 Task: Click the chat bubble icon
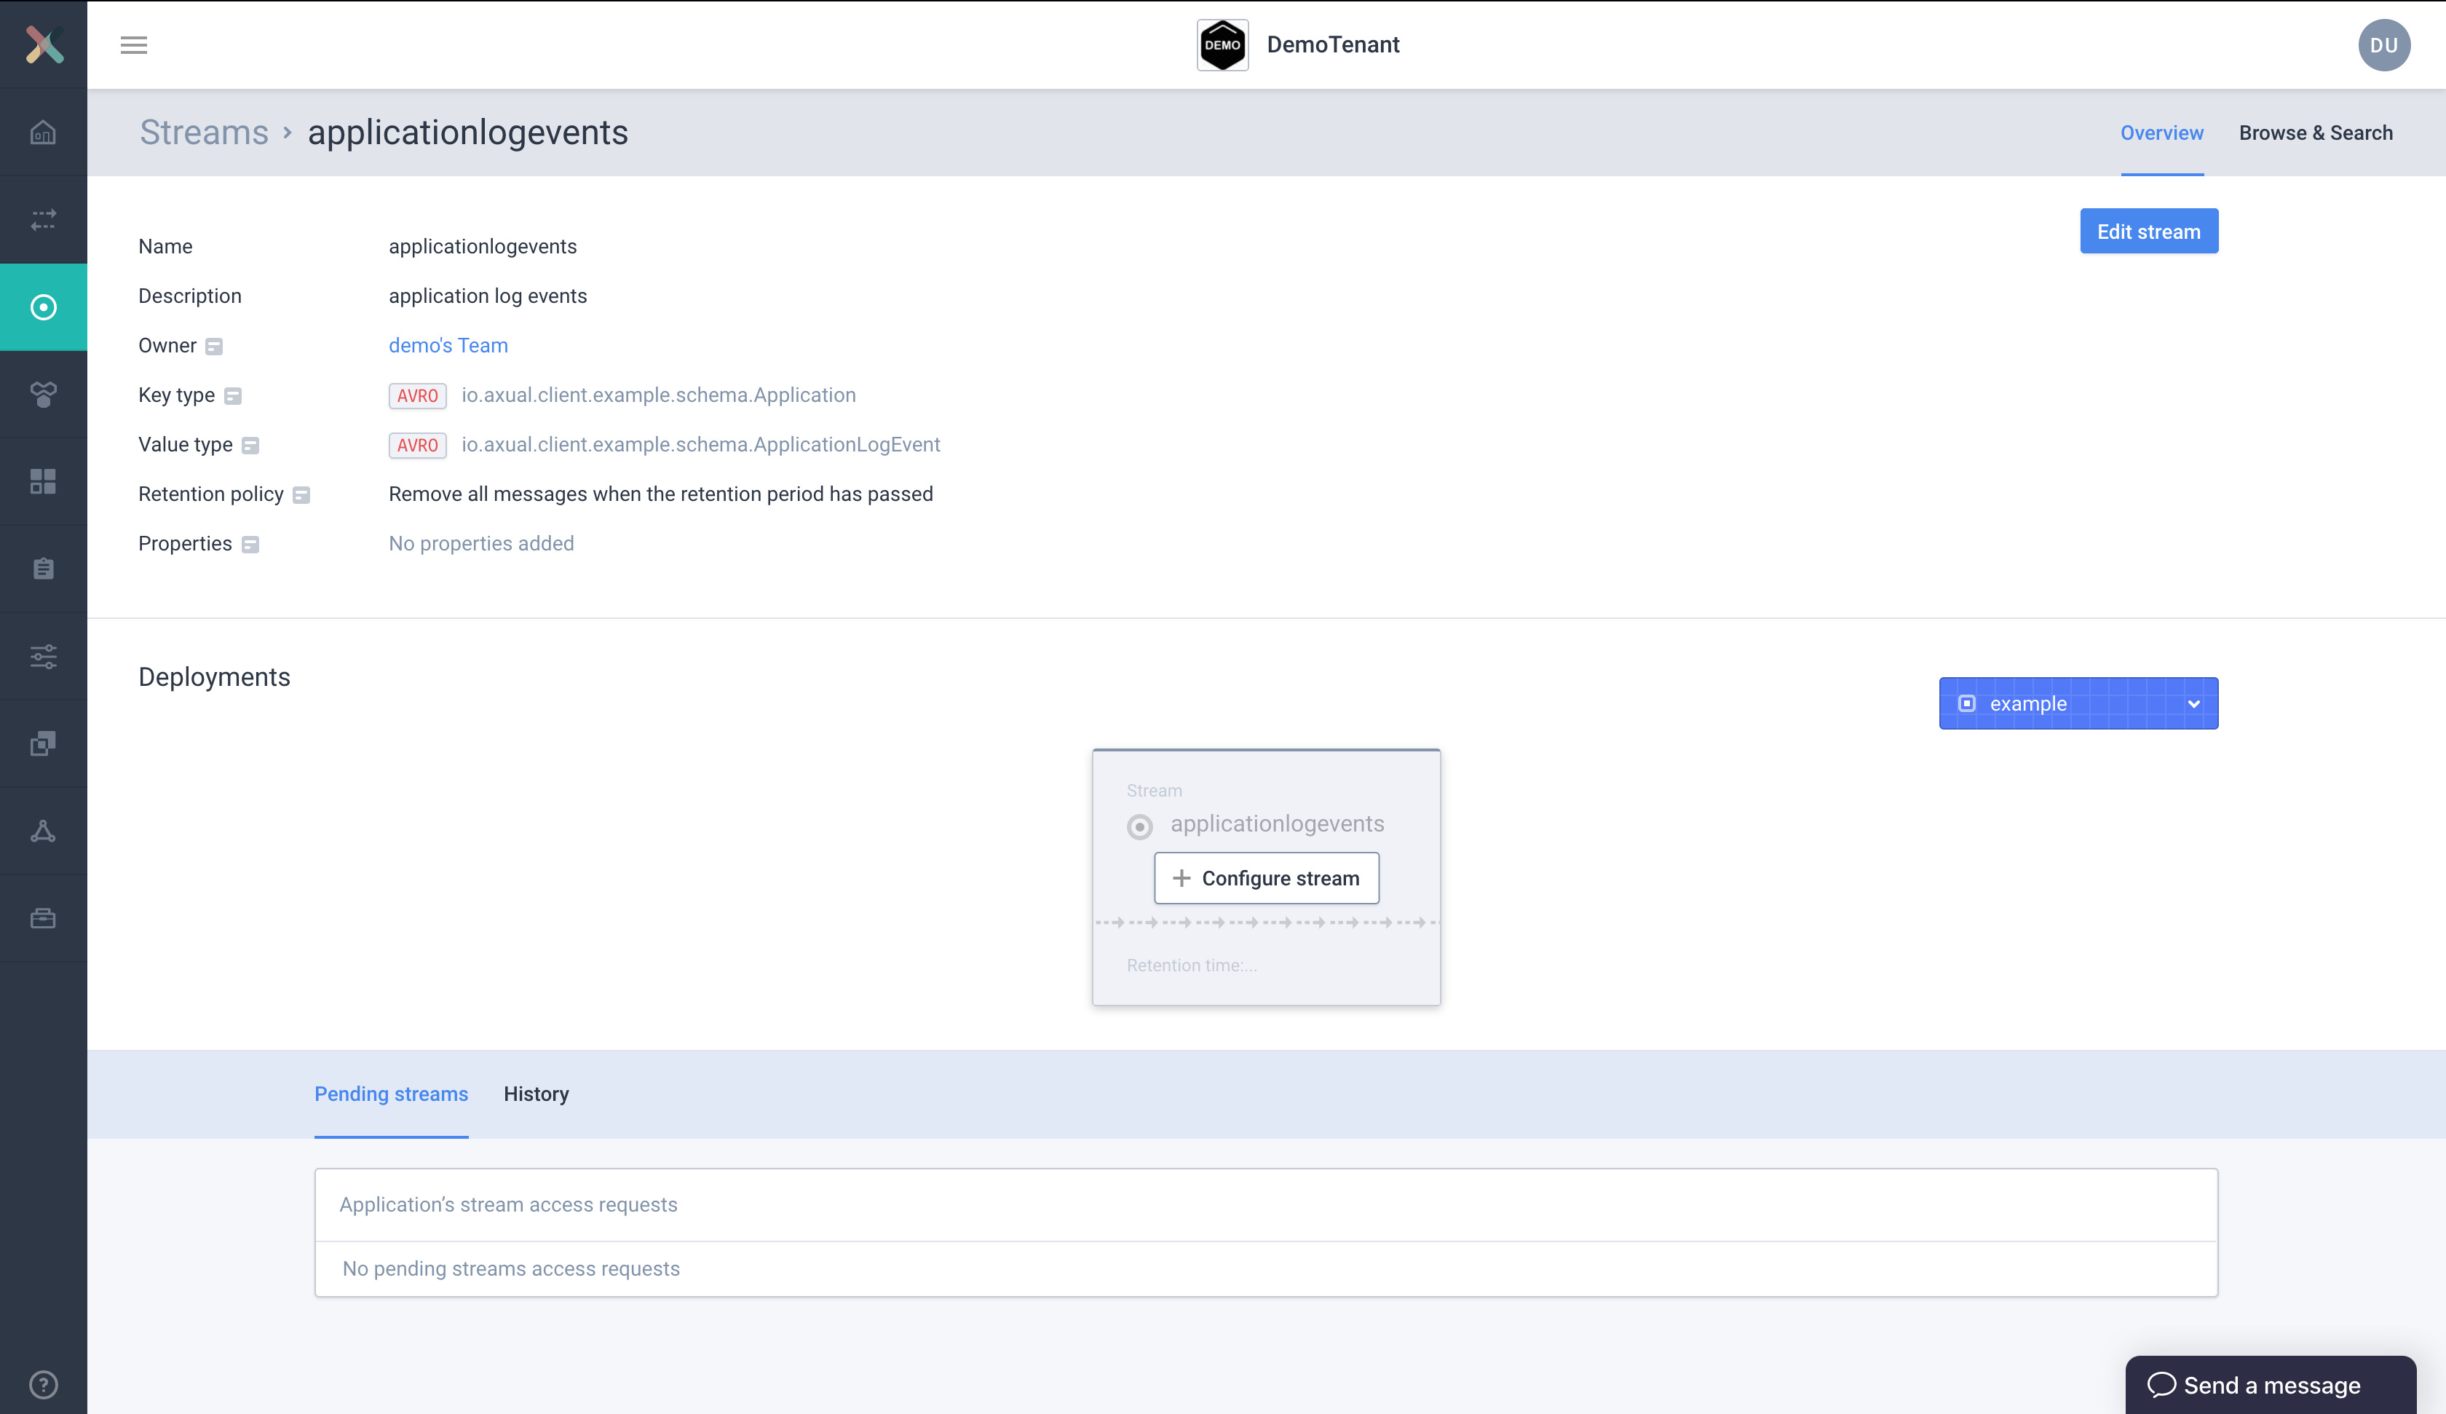[x=2161, y=1385]
